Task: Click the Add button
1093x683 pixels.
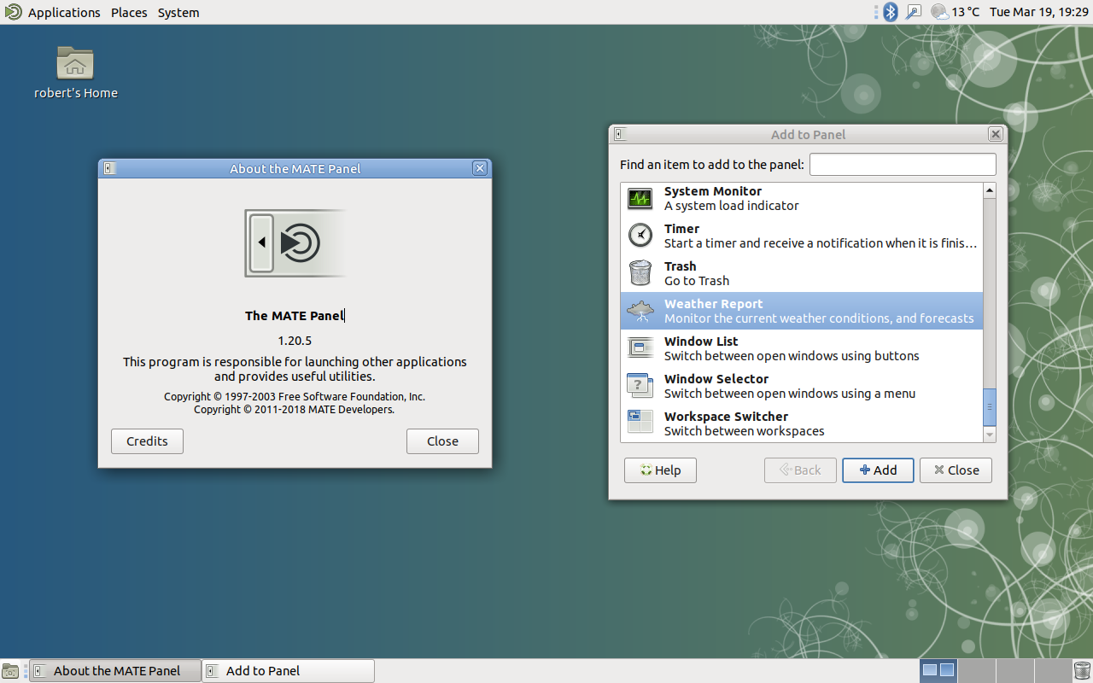Action: 878,470
